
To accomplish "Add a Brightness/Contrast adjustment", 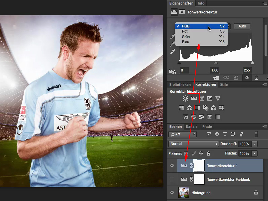I will point(185,98).
